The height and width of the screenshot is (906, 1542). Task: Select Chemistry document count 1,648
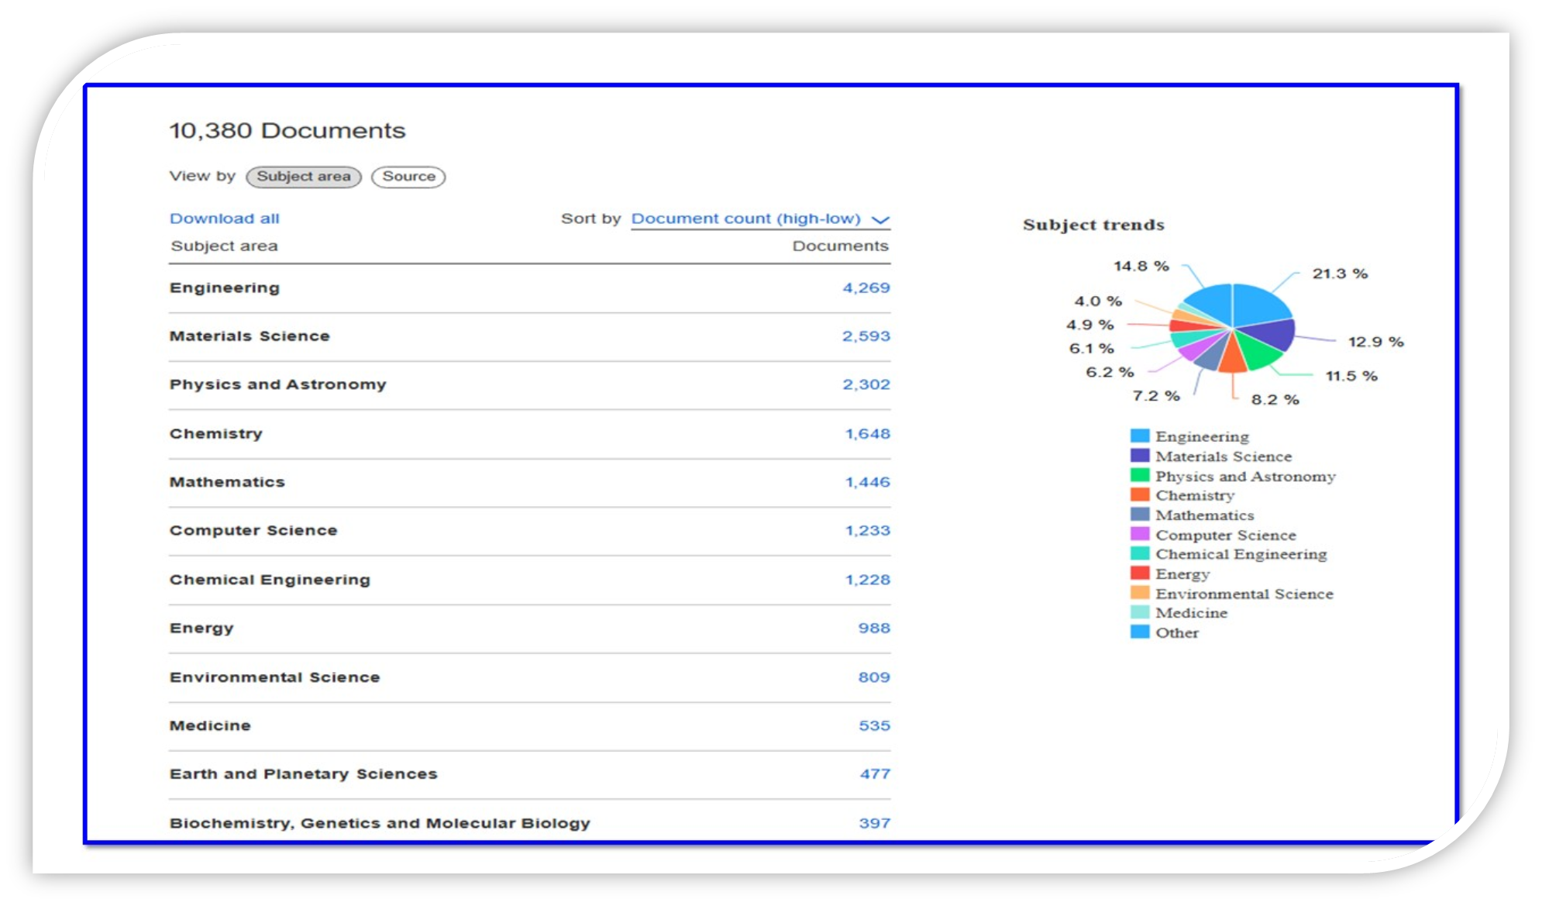tap(867, 434)
